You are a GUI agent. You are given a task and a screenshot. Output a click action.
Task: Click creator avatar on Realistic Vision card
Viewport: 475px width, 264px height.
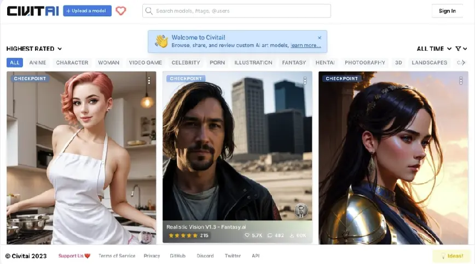301,211
